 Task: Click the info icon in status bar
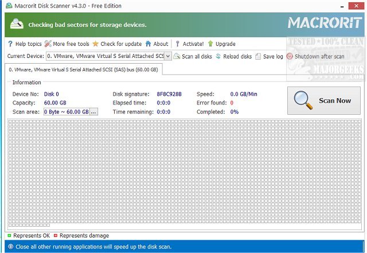pyautogui.click(x=10, y=247)
